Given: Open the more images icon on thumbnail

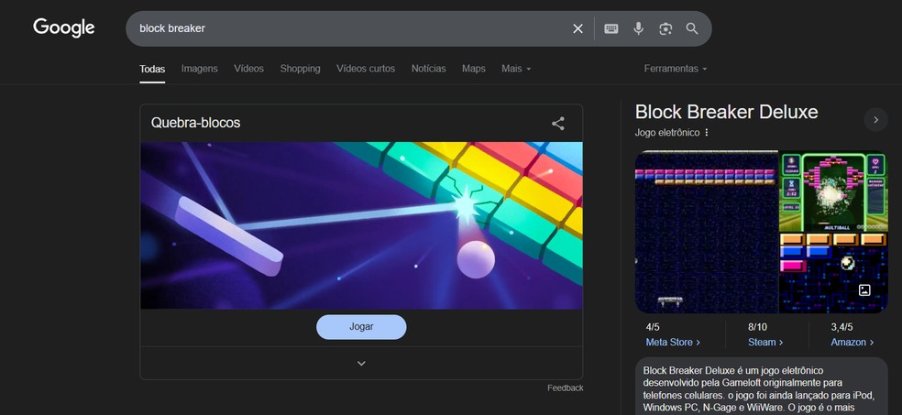Looking at the screenshot, I should pyautogui.click(x=864, y=290).
